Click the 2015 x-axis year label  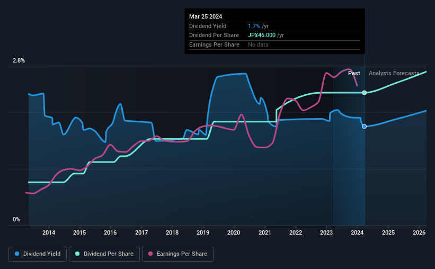point(79,232)
